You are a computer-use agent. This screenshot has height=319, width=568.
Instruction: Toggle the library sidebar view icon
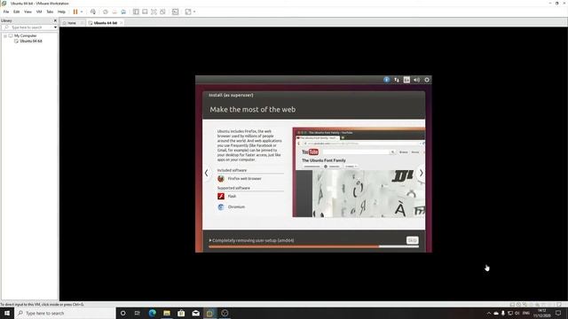[x=136, y=12]
